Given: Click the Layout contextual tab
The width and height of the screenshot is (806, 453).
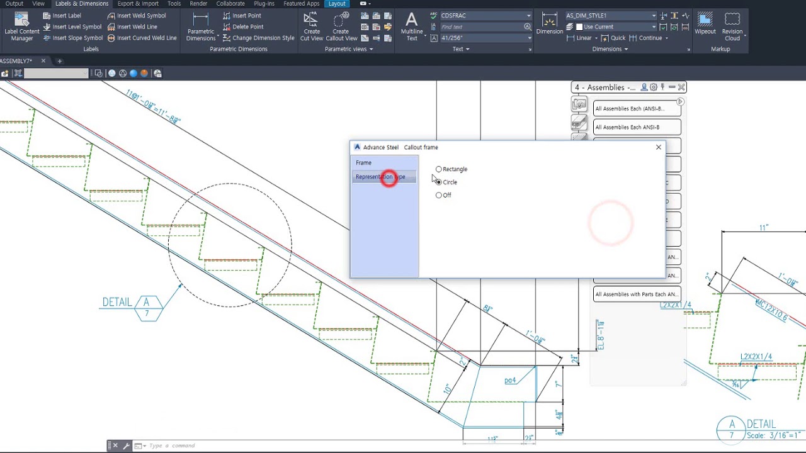Looking at the screenshot, I should point(337,4).
